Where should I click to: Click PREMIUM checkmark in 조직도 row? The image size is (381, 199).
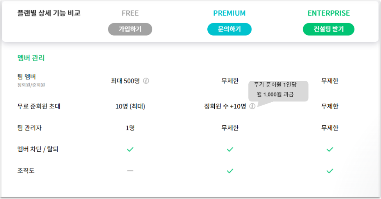(230, 171)
